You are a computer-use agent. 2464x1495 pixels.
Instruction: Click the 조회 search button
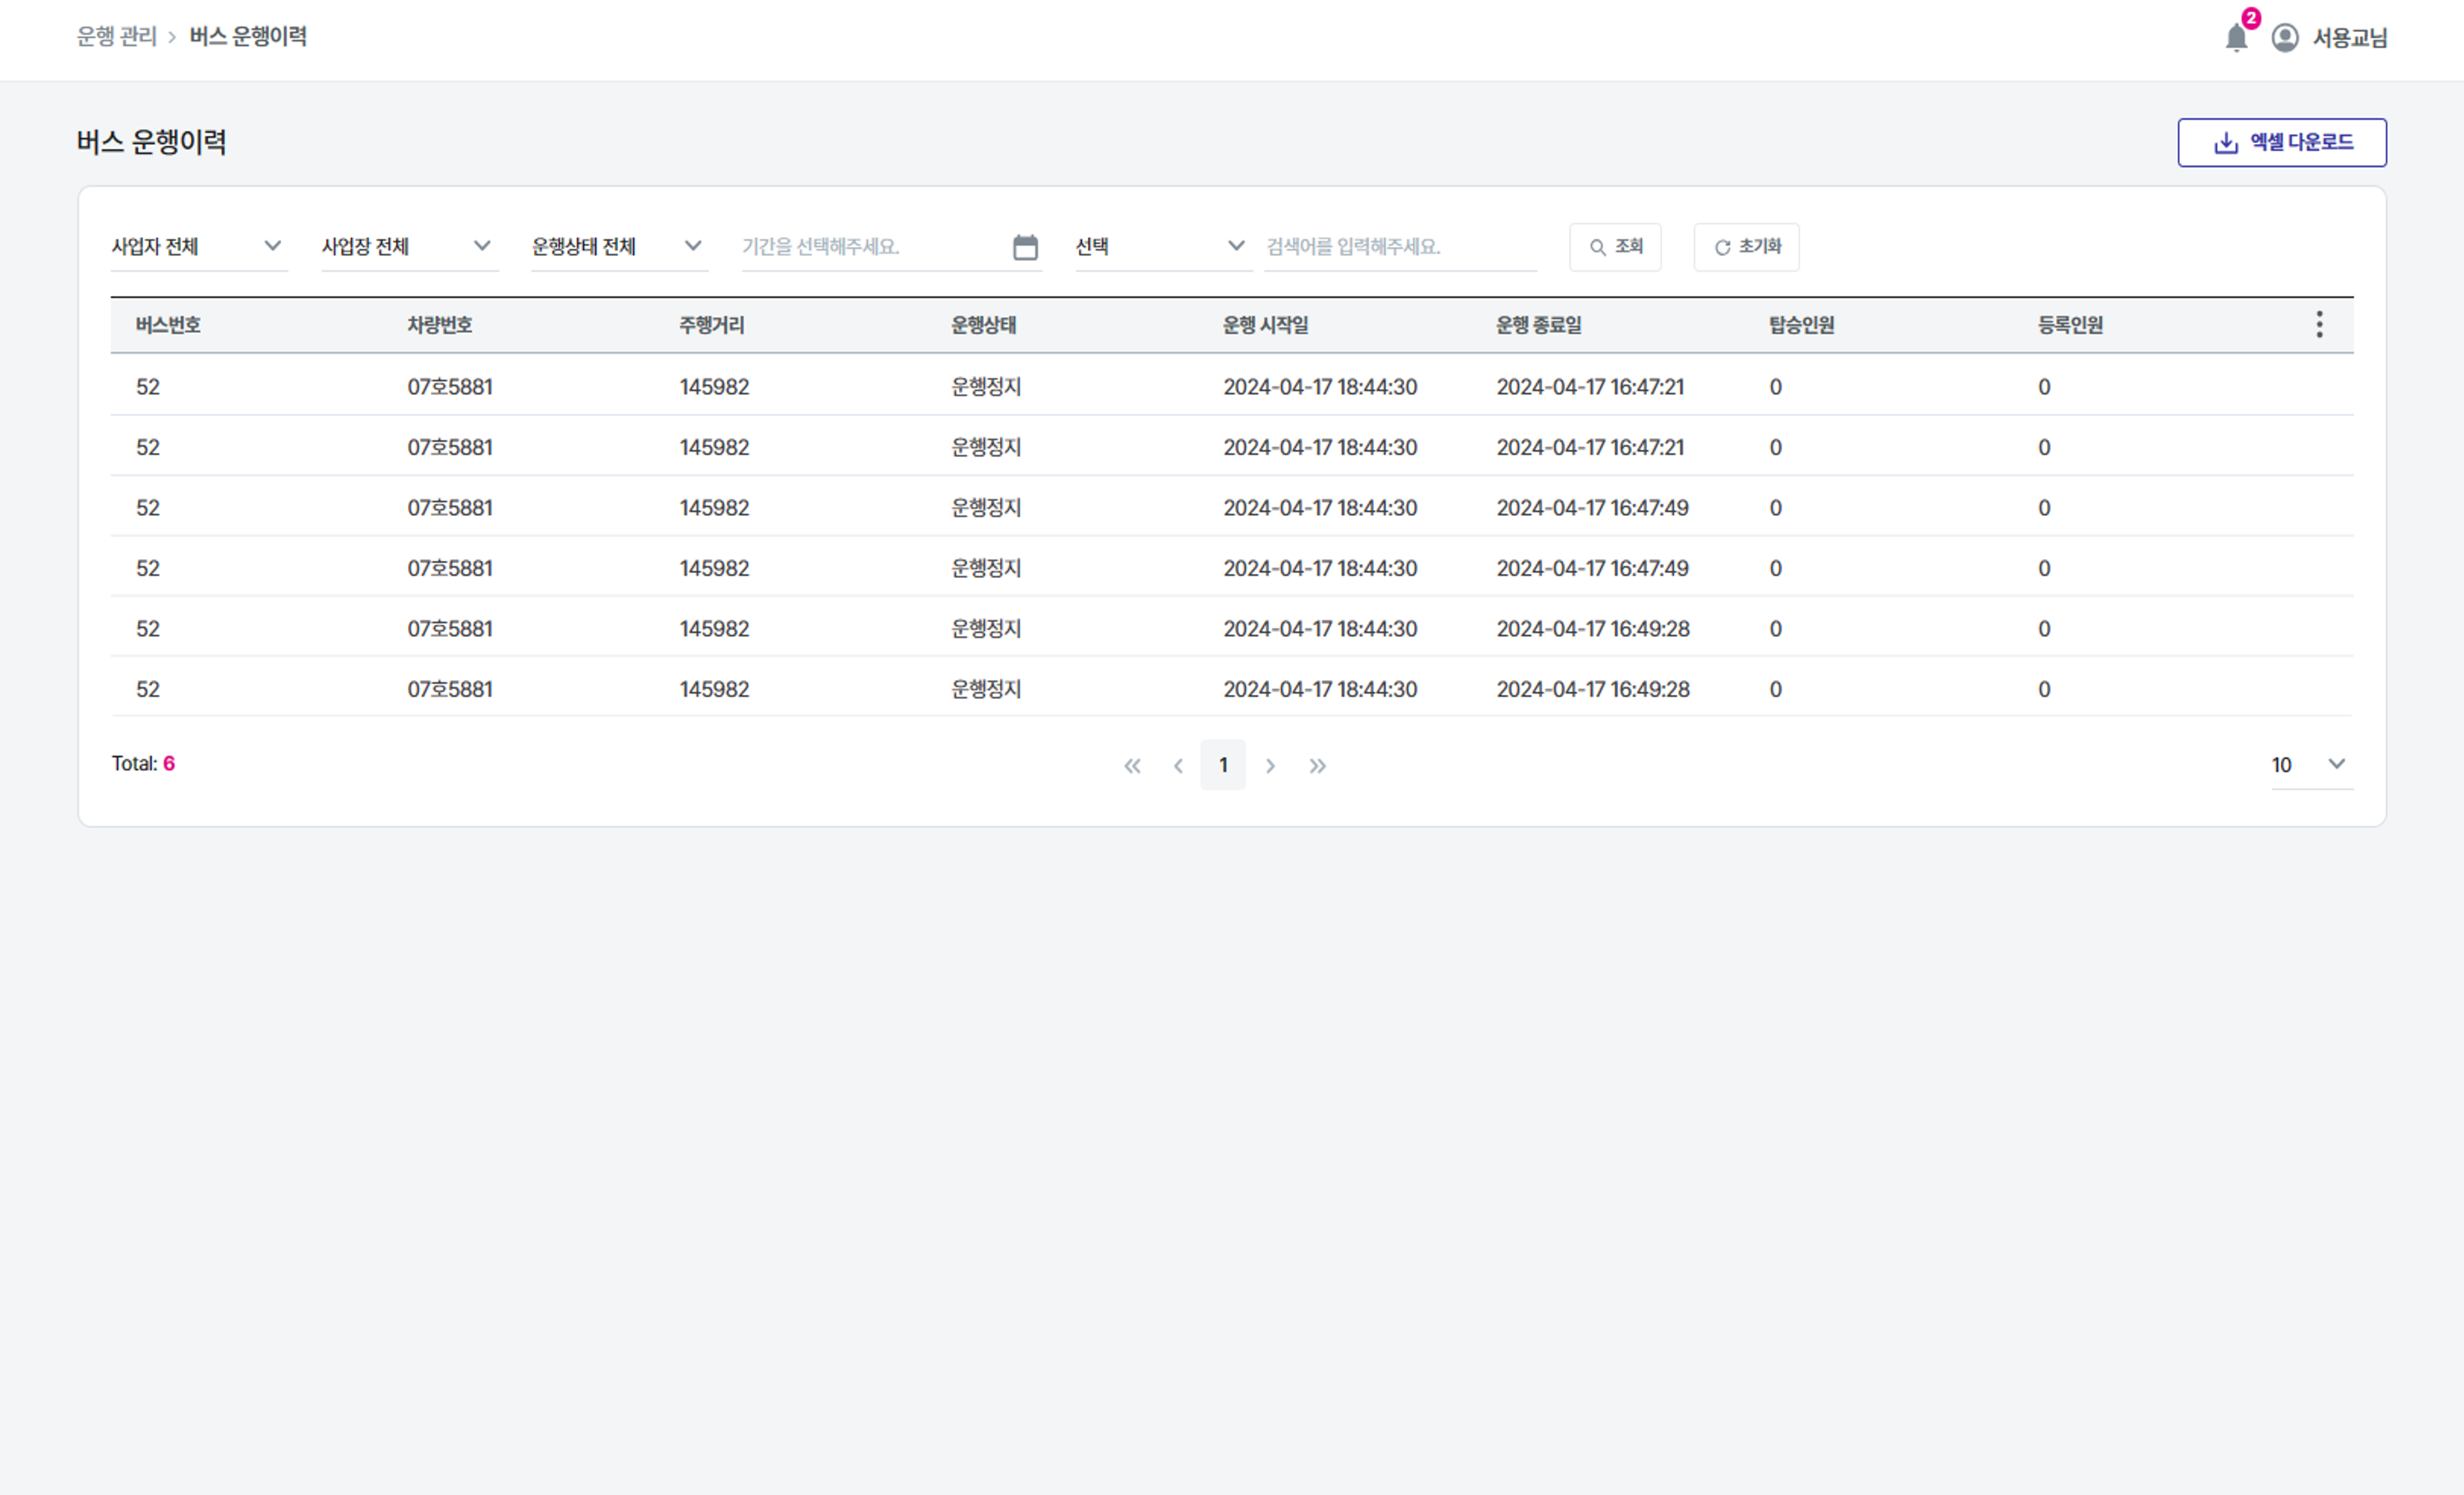[x=1615, y=247]
